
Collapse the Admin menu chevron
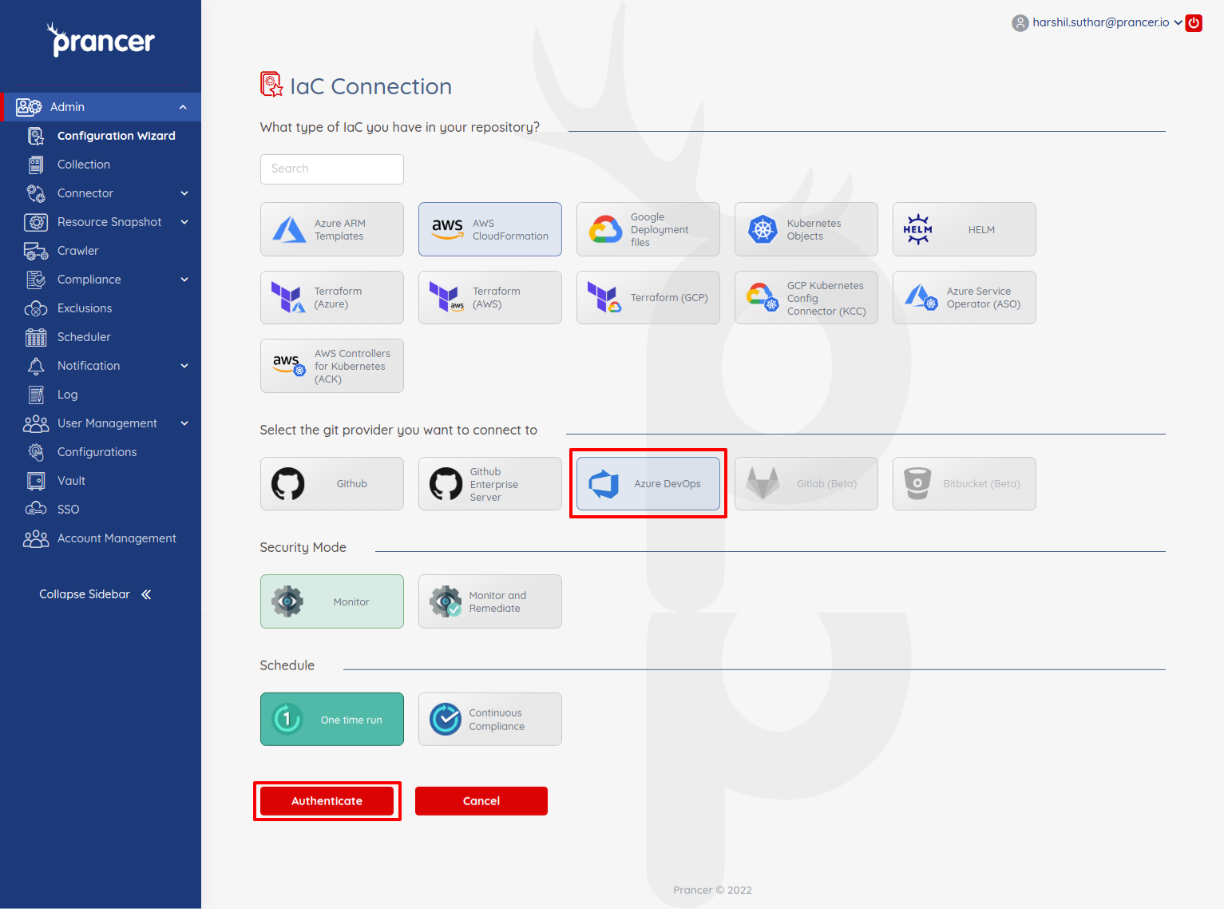click(183, 107)
